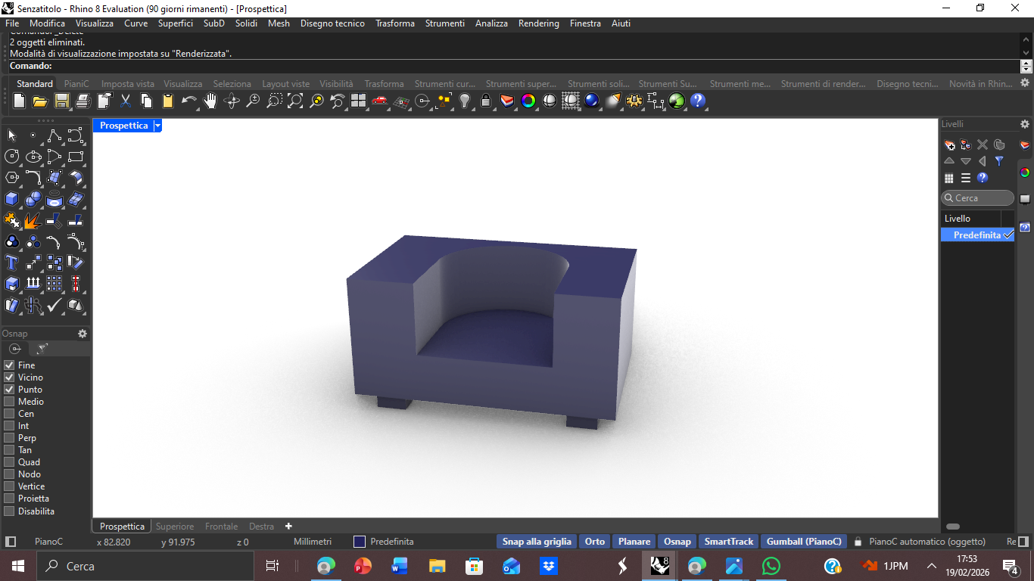Click the Zoom Extents toolbar icon
Image resolution: width=1034 pixels, height=581 pixels.
click(x=295, y=101)
